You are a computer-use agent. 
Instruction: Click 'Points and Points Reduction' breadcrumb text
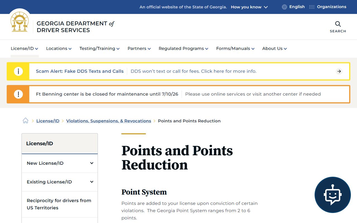(x=189, y=121)
